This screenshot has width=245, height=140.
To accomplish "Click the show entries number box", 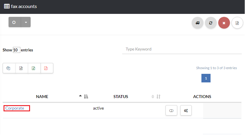I will (16, 50).
